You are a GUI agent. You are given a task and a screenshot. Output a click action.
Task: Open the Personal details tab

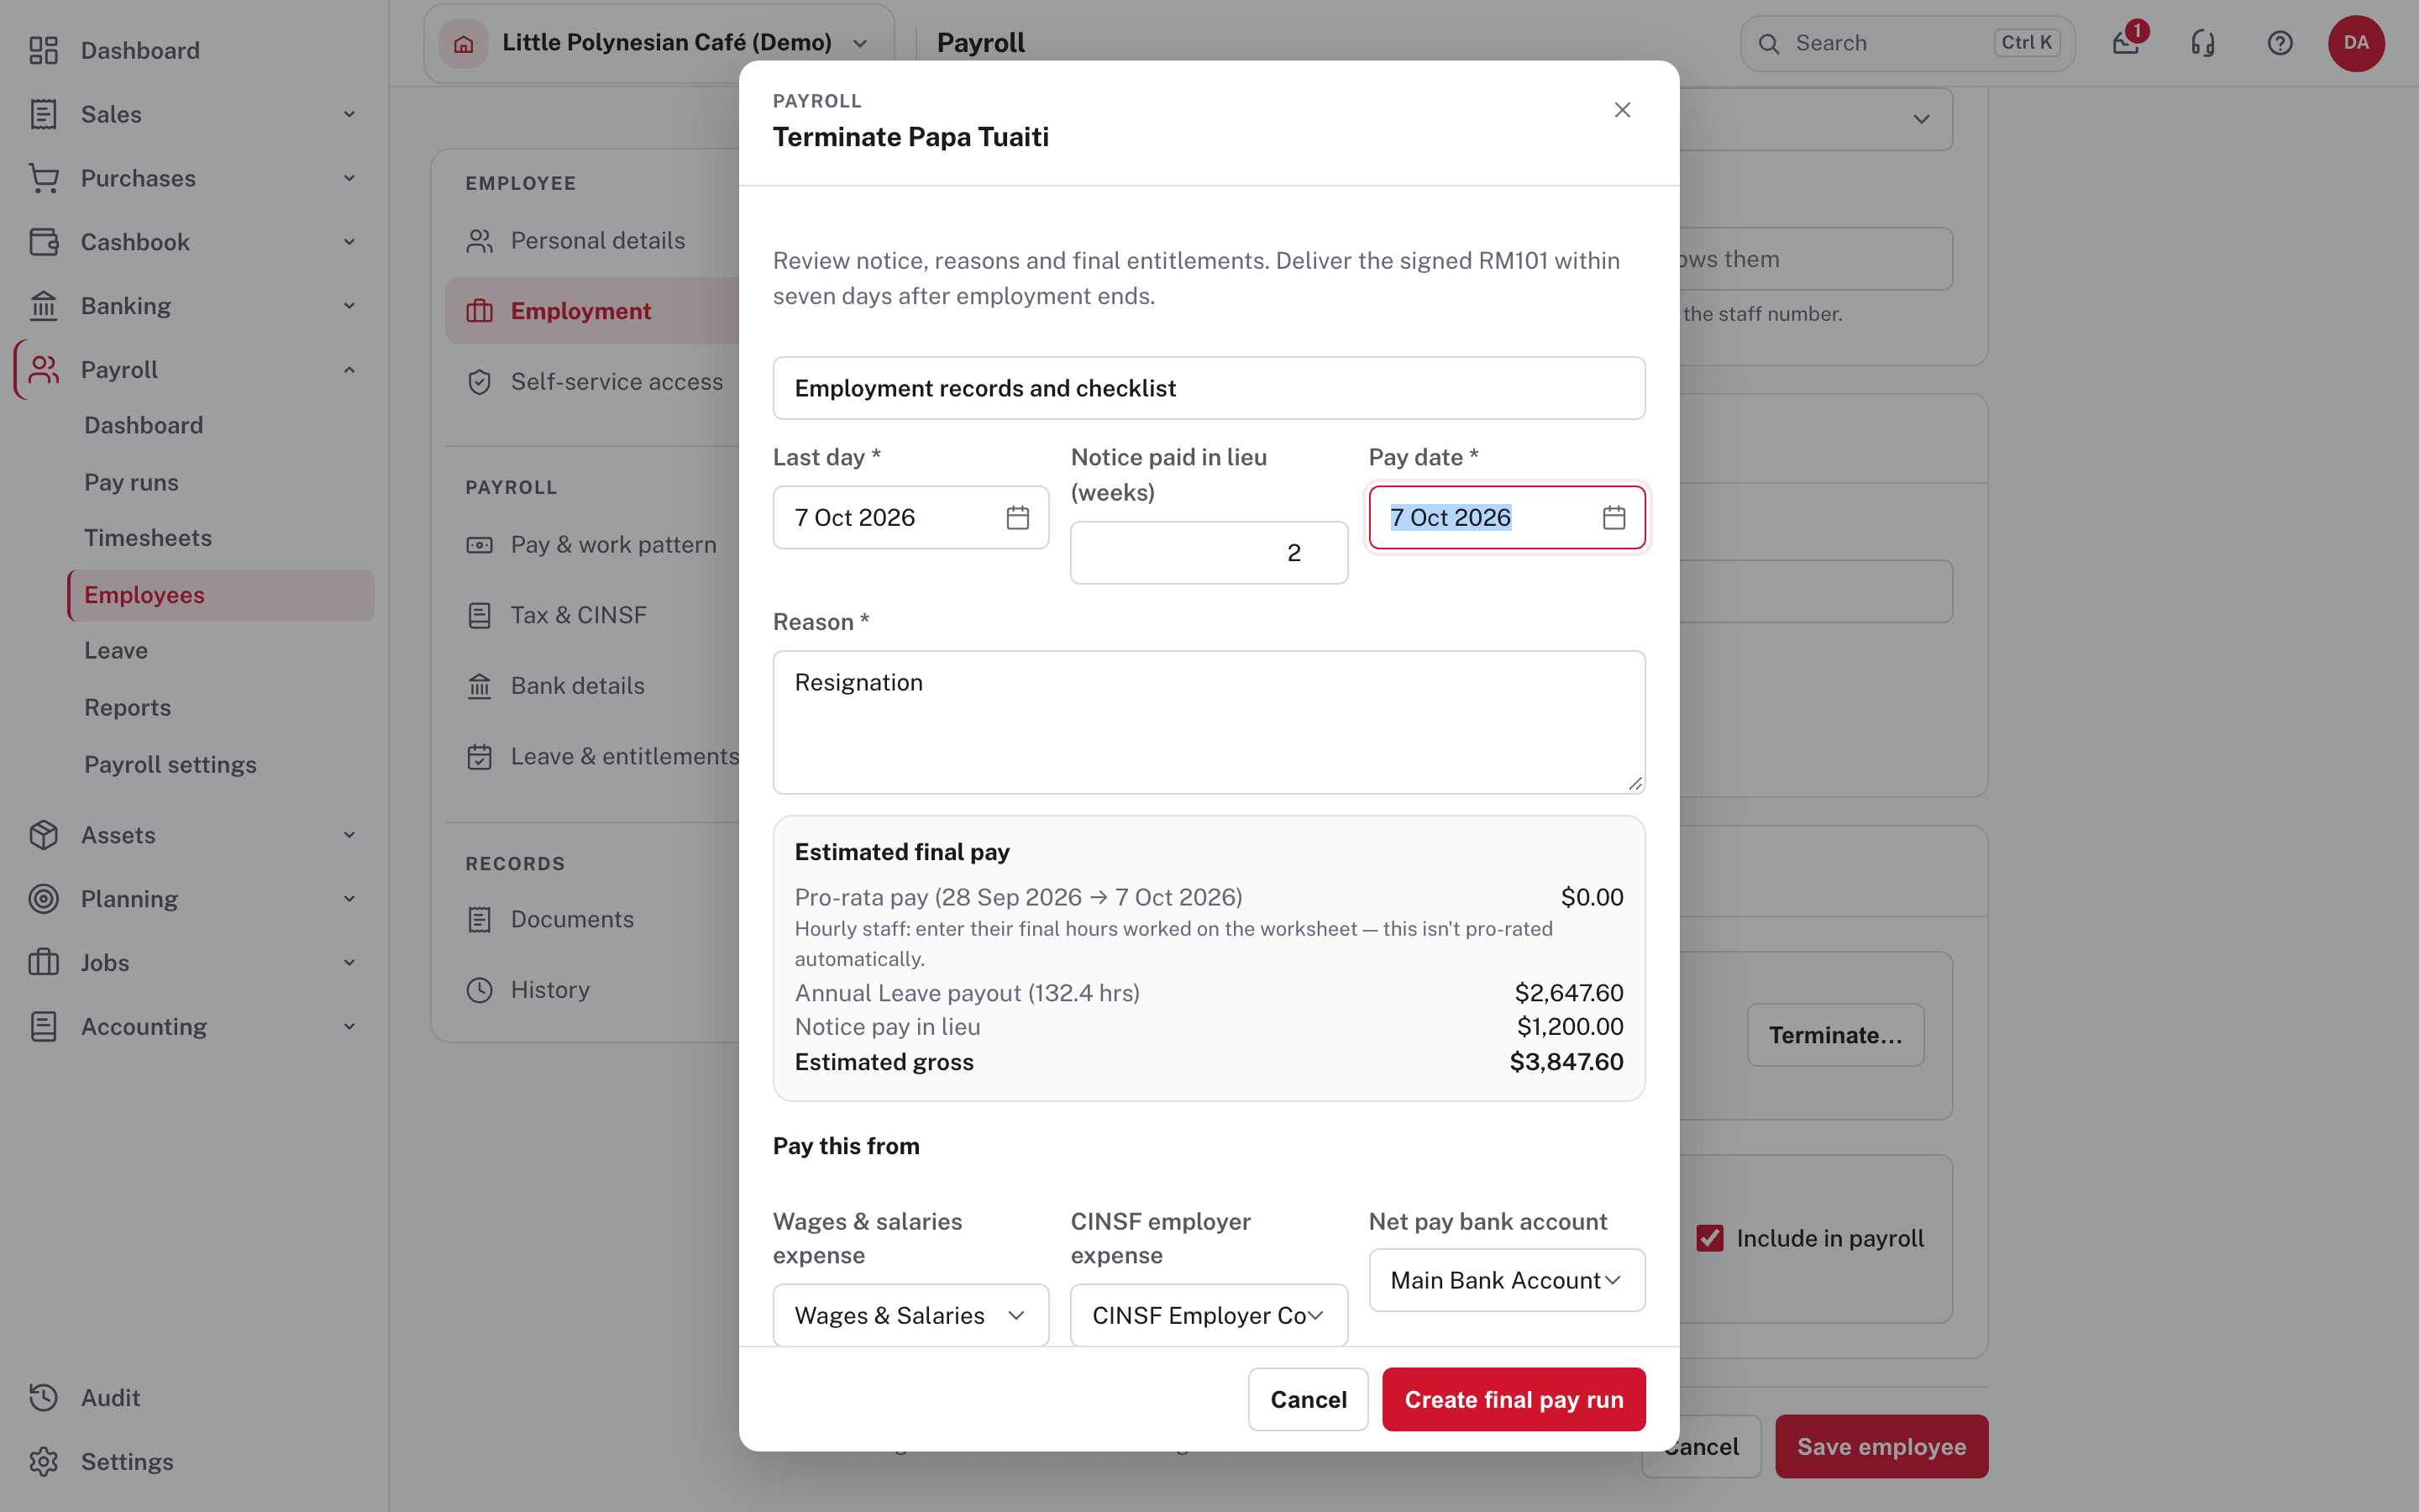click(598, 241)
